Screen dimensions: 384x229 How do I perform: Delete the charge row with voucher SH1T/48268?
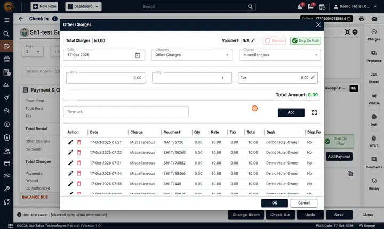79,153
